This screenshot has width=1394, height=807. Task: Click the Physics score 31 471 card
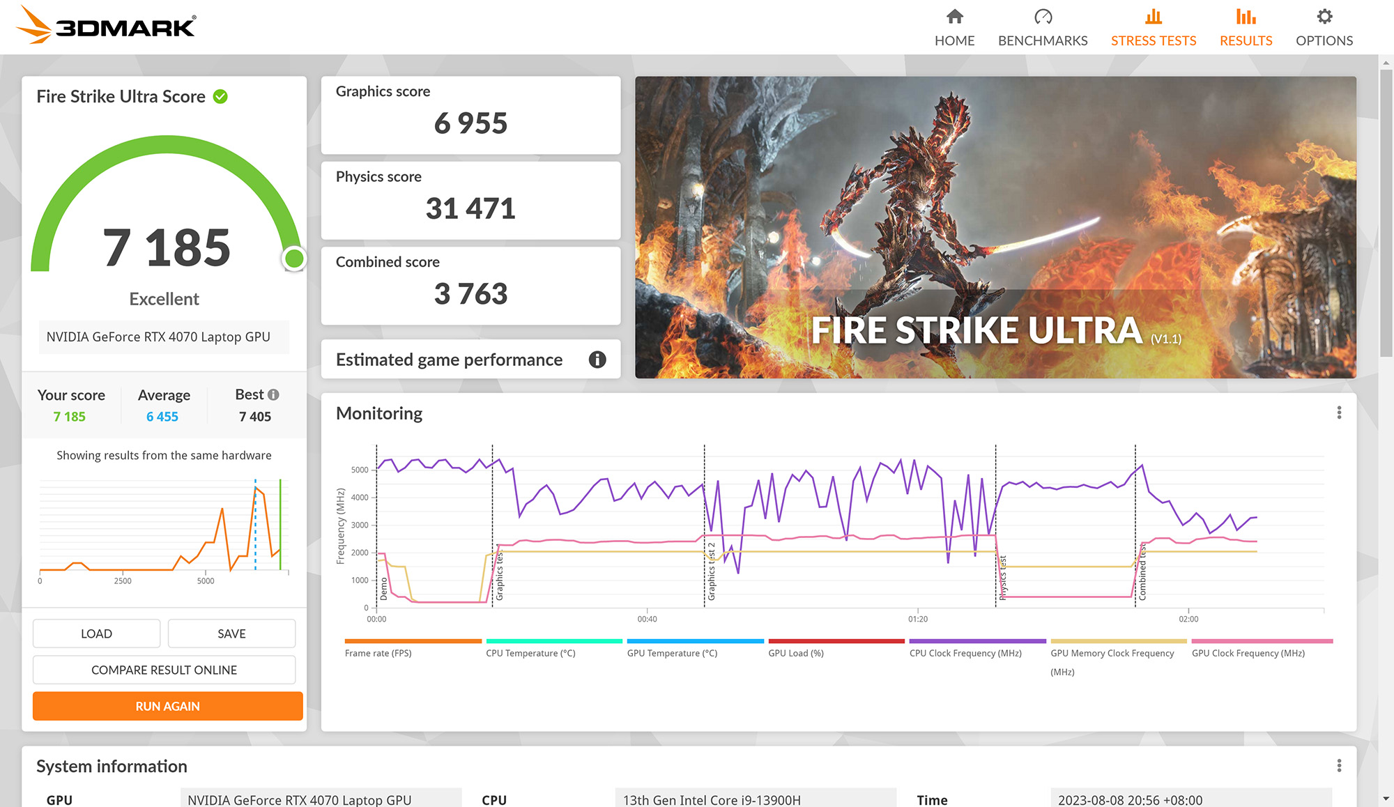[470, 201]
